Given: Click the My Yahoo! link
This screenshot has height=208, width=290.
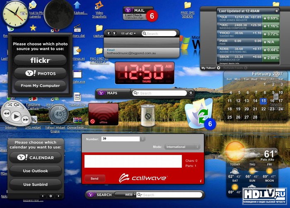Looking at the screenshot, I should click(208, 68).
